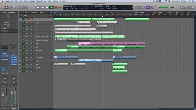Toggle the Show Flex button
The width and height of the screenshot is (196, 110).
coord(51,13)
